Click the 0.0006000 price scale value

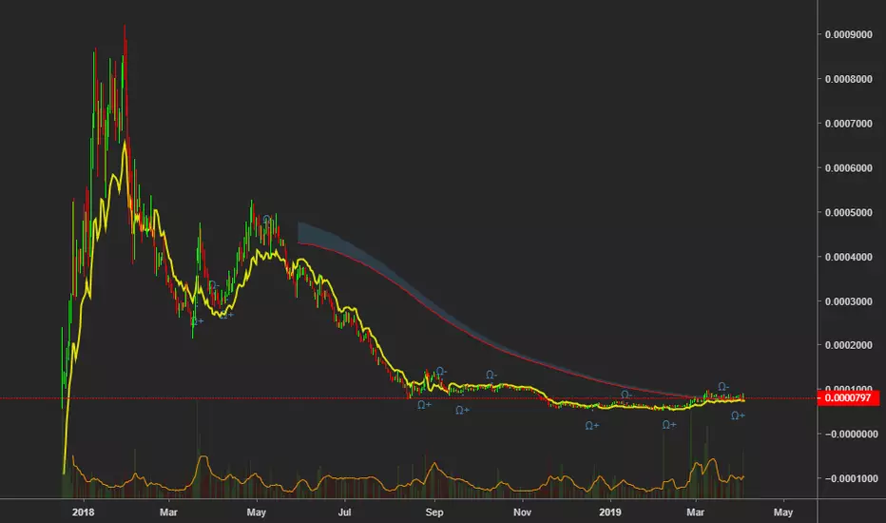point(848,168)
